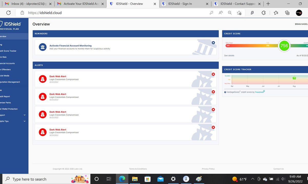Viewport: 308px width, 184px height.
Task: Select the Dark Web sidebar item
Action: point(5,57)
